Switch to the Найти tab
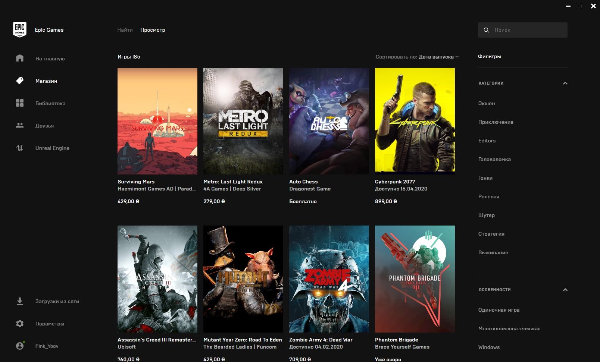Image resolution: width=600 pixels, height=362 pixels. click(x=125, y=30)
